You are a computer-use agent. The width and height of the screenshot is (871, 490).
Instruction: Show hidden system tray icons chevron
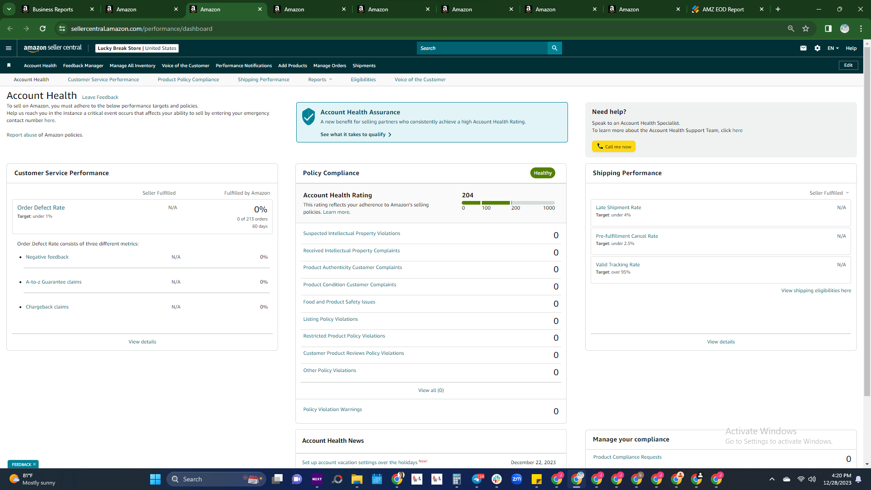pyautogui.click(x=772, y=479)
